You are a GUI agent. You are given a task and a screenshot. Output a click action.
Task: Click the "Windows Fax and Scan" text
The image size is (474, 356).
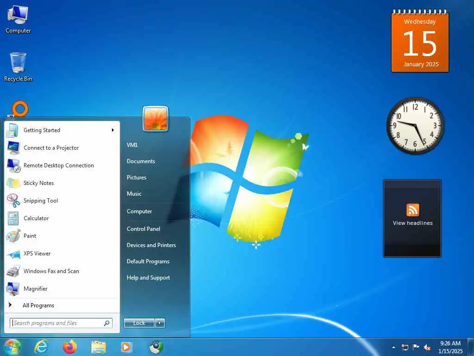[51, 271]
